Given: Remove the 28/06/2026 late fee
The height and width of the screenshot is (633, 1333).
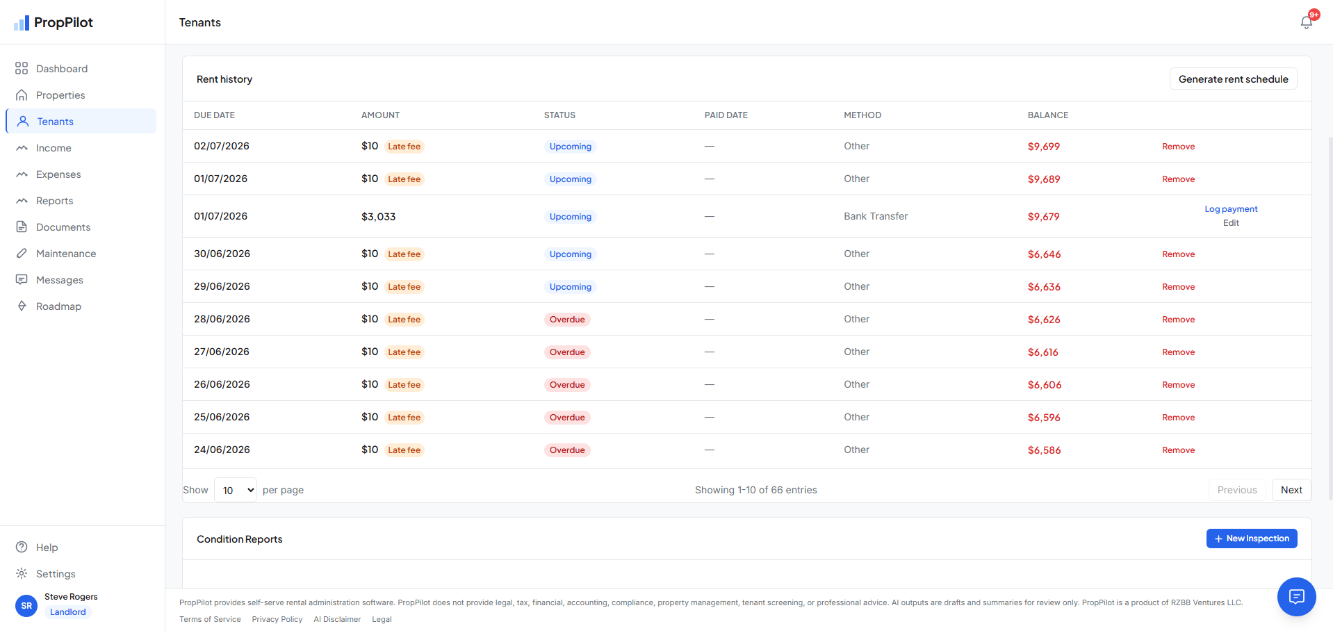Looking at the screenshot, I should (x=1178, y=319).
